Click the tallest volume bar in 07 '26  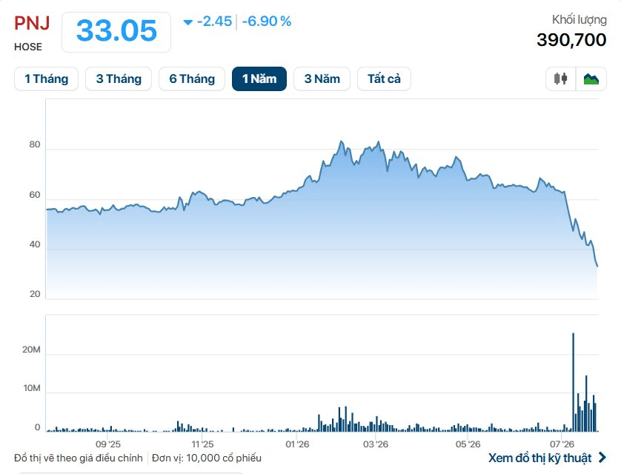click(573, 382)
